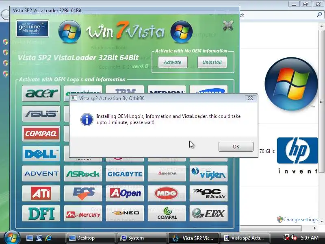Choose the NEO OEM logo
Viewport: 325px width, 244px height.
pyautogui.click(x=125, y=213)
